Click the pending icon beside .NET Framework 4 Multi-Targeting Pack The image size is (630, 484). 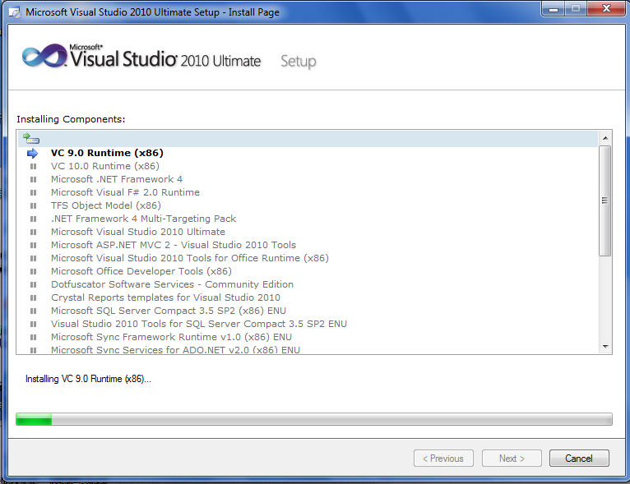(x=34, y=219)
